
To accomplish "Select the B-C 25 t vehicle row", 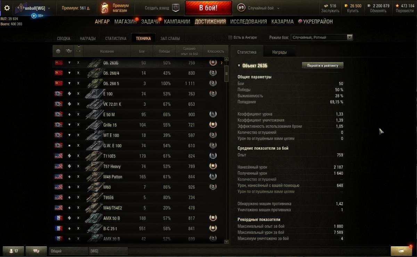I will pos(138,229).
